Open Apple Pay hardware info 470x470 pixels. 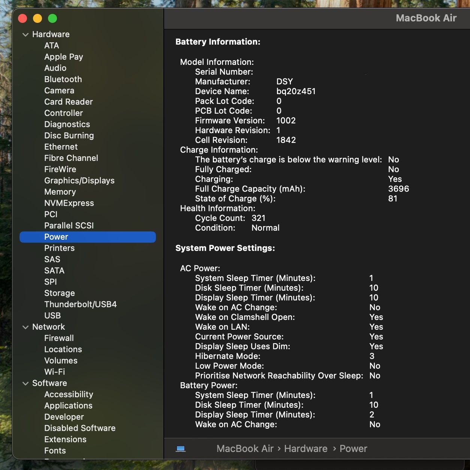[64, 57]
